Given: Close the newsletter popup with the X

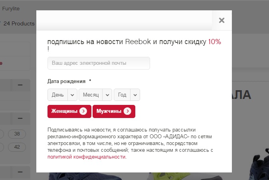Looking at the screenshot, I should (222, 20).
